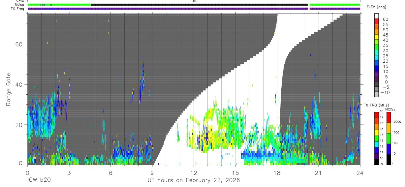Click the ELEV colorbar label '-10'
Image resolution: width=405 pixels, height=187 pixels.
pyautogui.click(x=385, y=92)
